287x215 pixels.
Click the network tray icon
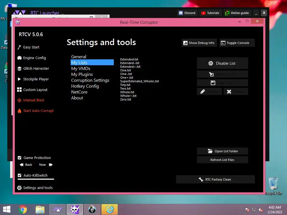[x=254, y=210]
